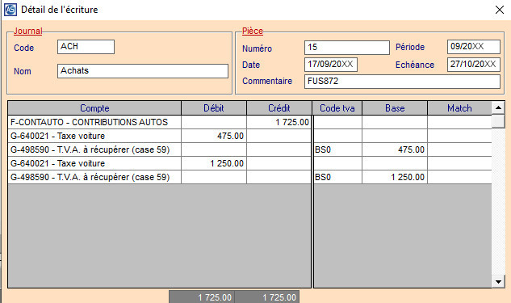Click the Débit column header

[x=214, y=108]
